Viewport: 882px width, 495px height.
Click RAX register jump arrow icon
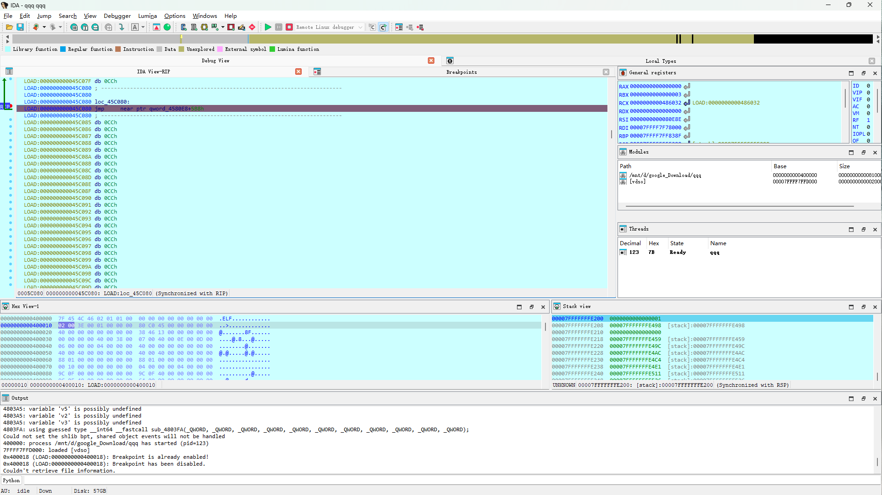[687, 86]
